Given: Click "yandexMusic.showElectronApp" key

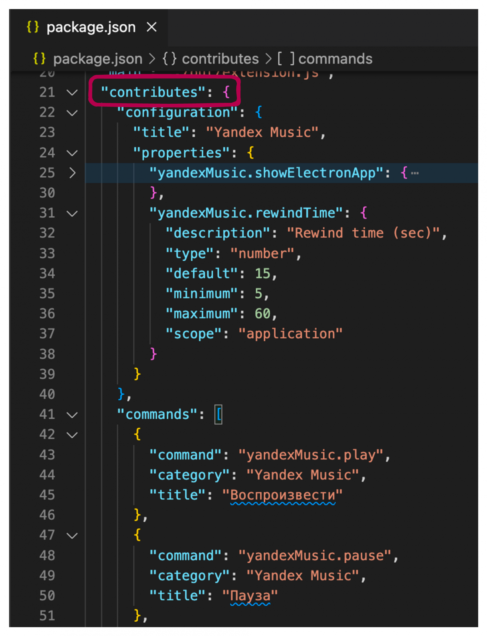Looking at the screenshot, I should [266, 173].
